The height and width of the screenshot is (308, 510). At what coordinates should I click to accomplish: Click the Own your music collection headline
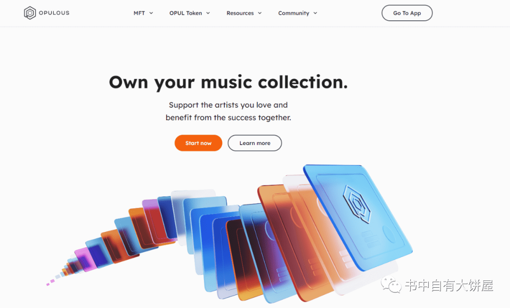pos(229,82)
